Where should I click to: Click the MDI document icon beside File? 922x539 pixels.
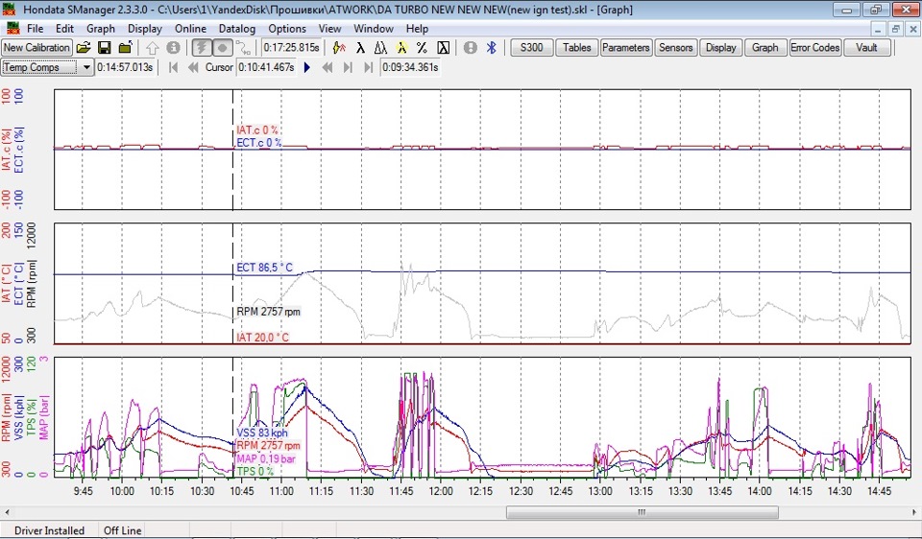click(12, 28)
